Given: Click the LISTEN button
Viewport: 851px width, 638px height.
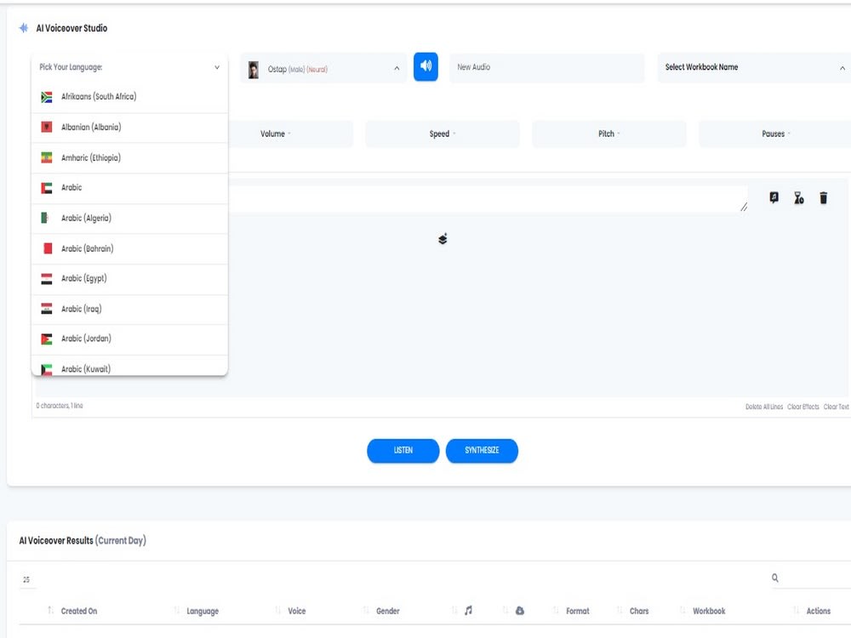Looking at the screenshot, I should pyautogui.click(x=403, y=450).
